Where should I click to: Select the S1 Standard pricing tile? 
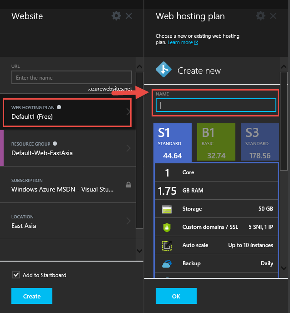pyautogui.click(x=173, y=142)
